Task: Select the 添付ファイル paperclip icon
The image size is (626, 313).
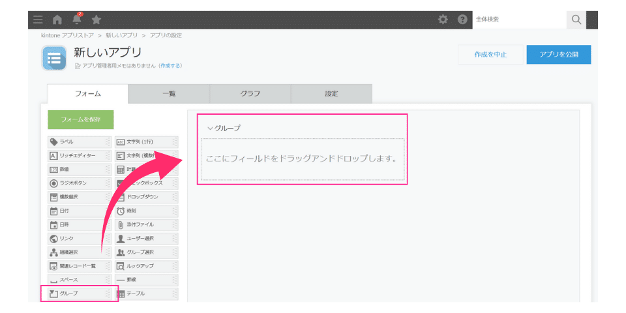Action: tap(121, 224)
